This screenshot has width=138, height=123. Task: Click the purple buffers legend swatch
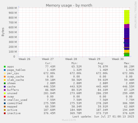[x=5, y=90]
